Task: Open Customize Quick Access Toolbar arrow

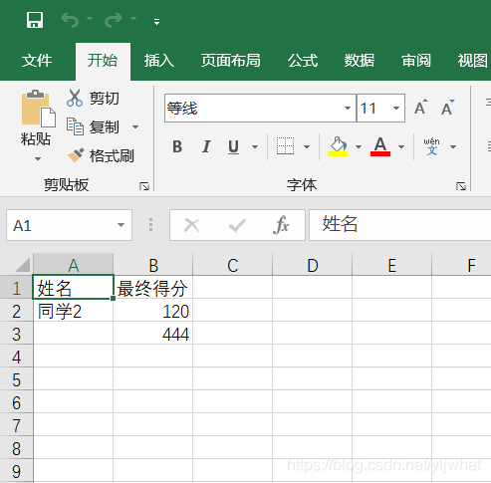Action: (156, 22)
